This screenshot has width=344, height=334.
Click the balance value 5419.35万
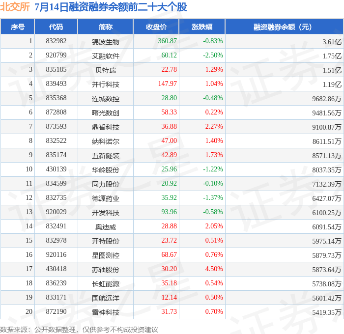point(327,312)
